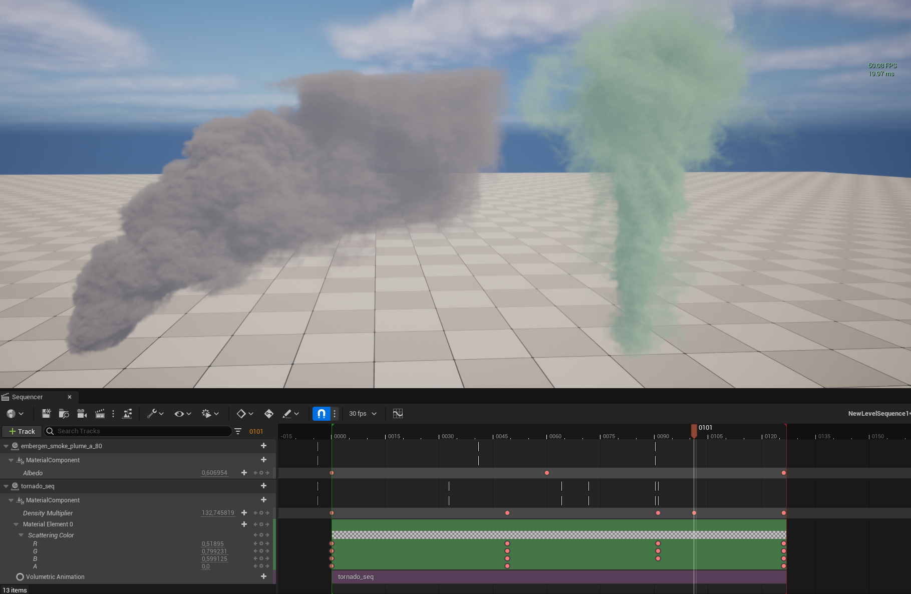Open the View Options eye icon
911x594 pixels.
click(x=179, y=414)
